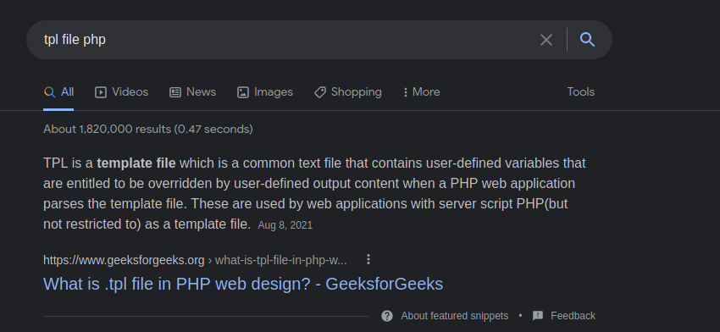Click the 'Aug 8, 2021' date text

click(x=285, y=225)
